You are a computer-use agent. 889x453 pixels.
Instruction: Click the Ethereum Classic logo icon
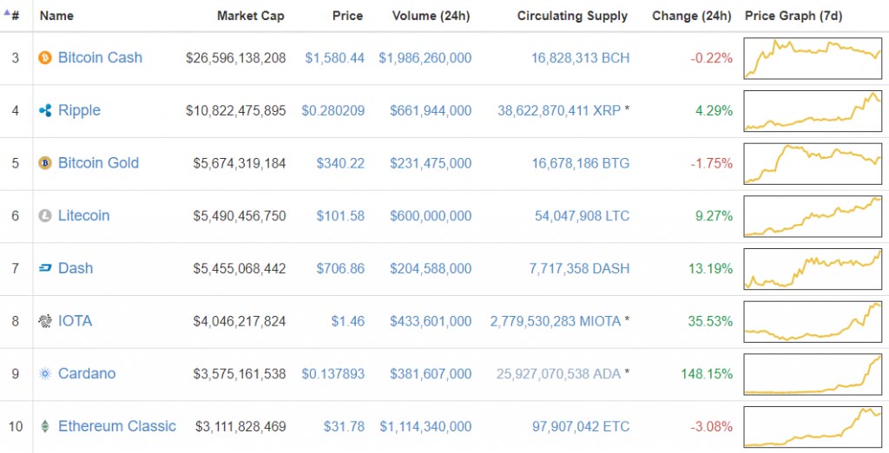pyautogui.click(x=45, y=427)
